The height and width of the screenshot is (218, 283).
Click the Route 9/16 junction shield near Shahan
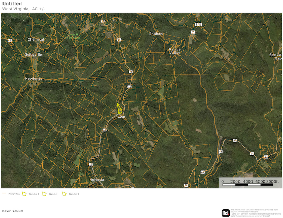[198, 25]
